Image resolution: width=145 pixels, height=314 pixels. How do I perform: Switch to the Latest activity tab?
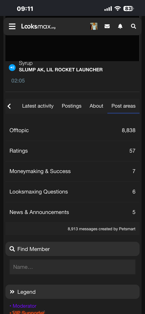[x=38, y=106]
